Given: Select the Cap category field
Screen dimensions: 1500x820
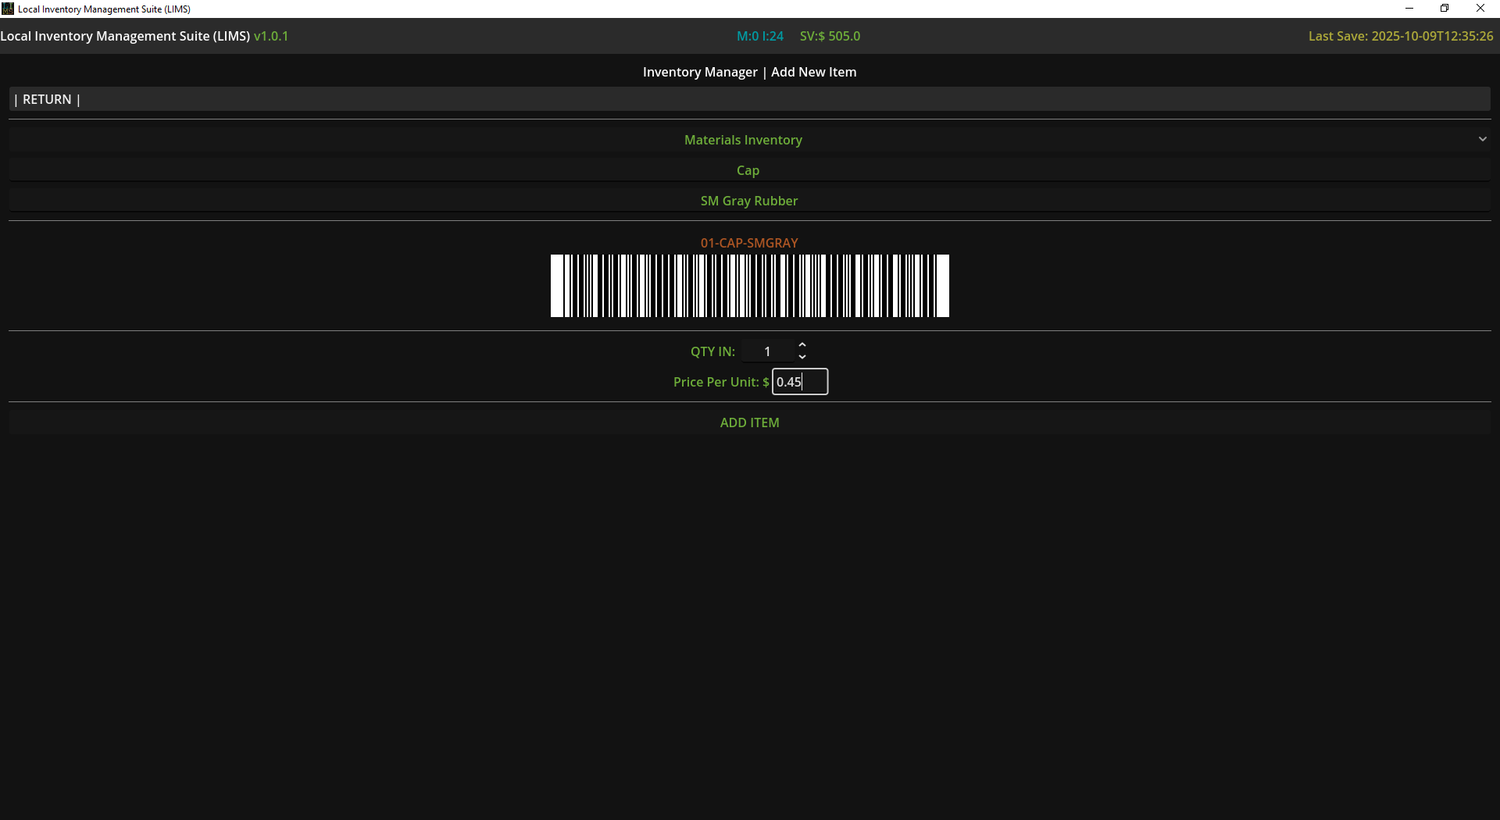Looking at the screenshot, I should click(x=749, y=170).
